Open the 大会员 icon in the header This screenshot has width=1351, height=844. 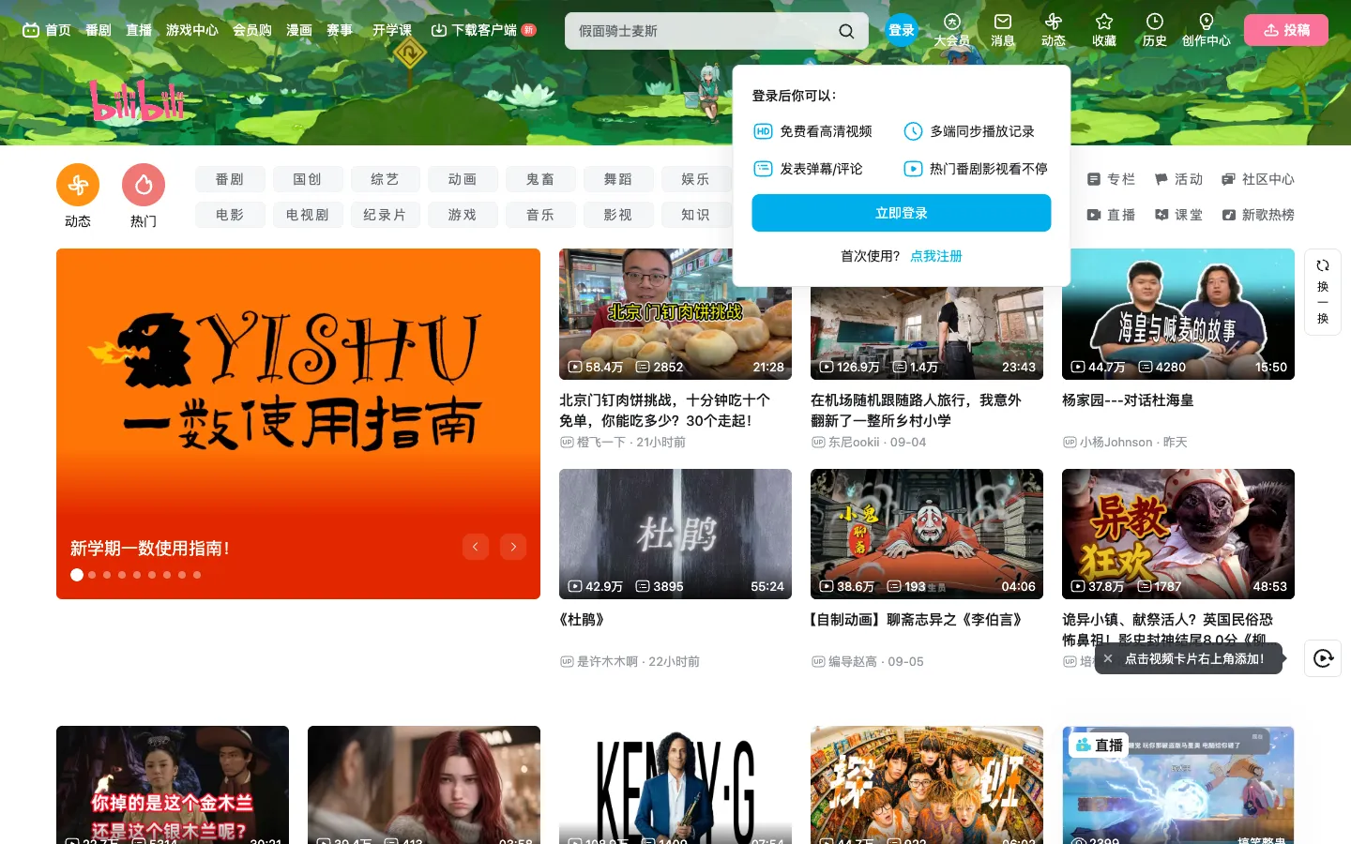pyautogui.click(x=952, y=30)
